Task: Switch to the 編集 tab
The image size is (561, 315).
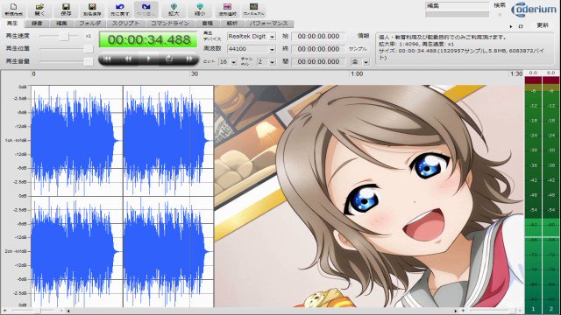Action: [x=61, y=24]
